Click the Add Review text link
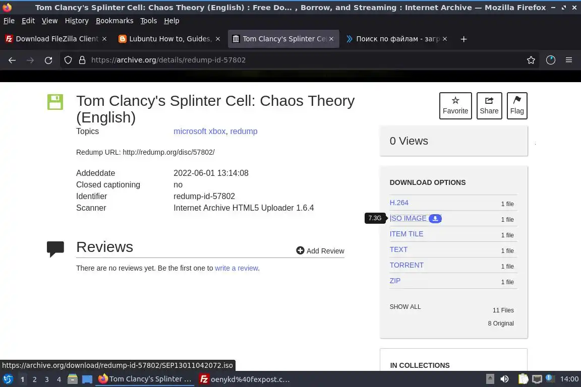Screen dimensions: 581x387 pyautogui.click(x=325, y=251)
